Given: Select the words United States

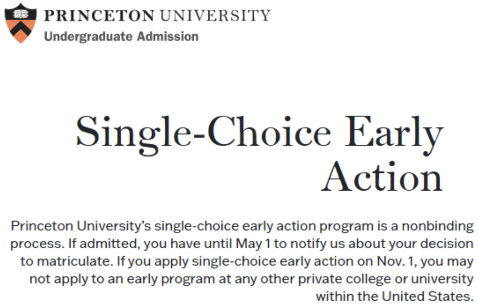Looking at the screenshot, I should (x=428, y=296).
